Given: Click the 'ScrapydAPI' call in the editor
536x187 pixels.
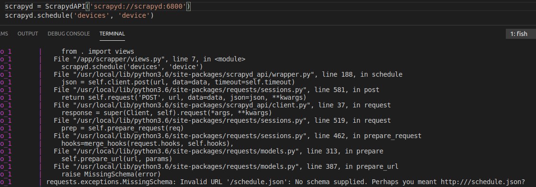Looking at the screenshot, I should 65,7.
